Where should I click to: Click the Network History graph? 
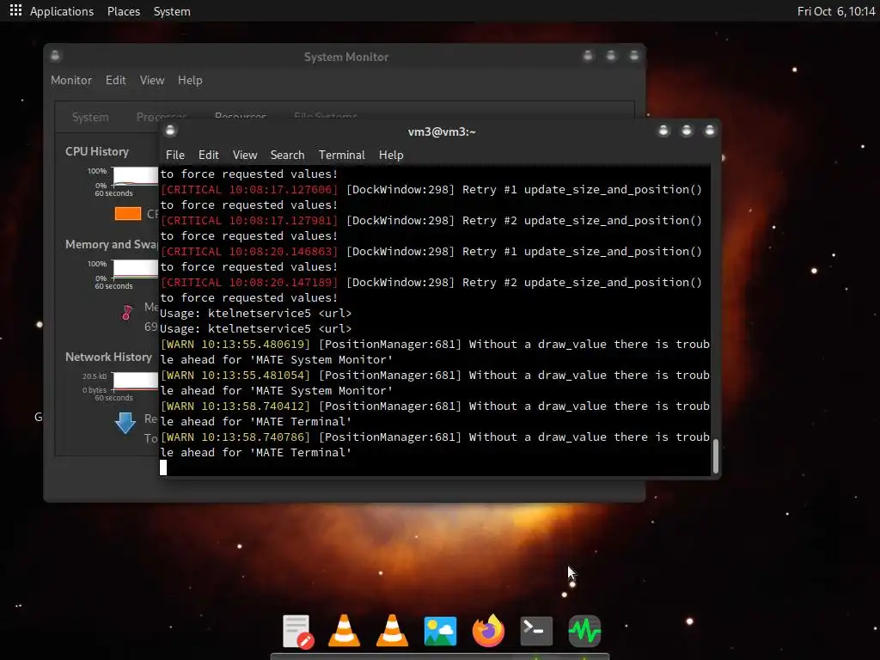coord(135,381)
